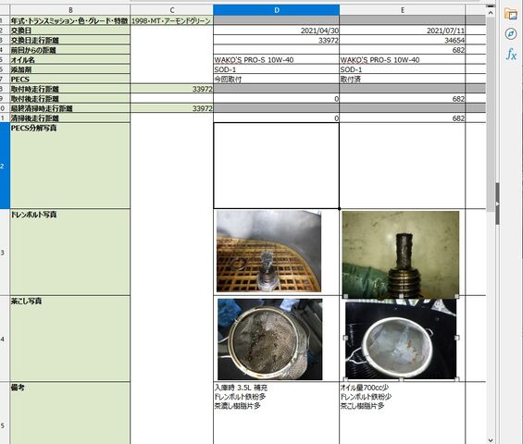Click the scroll down arrow
The image size is (523, 444).
491,440
